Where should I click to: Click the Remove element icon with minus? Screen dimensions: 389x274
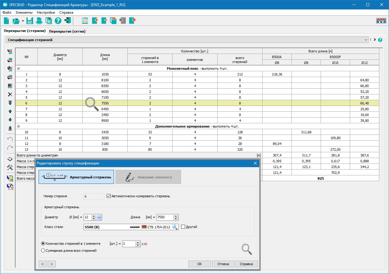tap(104, 21)
